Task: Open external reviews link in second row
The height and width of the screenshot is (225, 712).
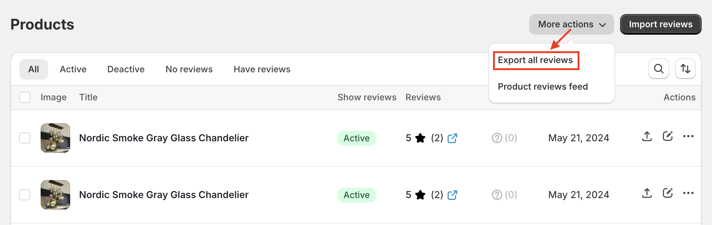Action: pyautogui.click(x=452, y=195)
